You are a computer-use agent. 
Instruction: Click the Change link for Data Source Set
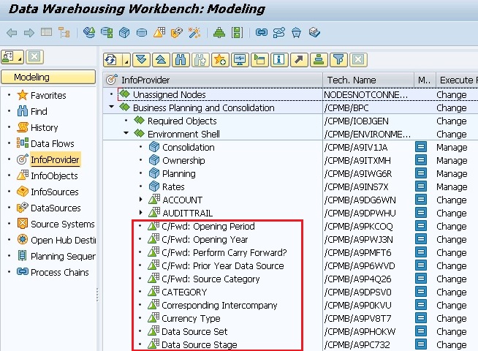pos(452,331)
